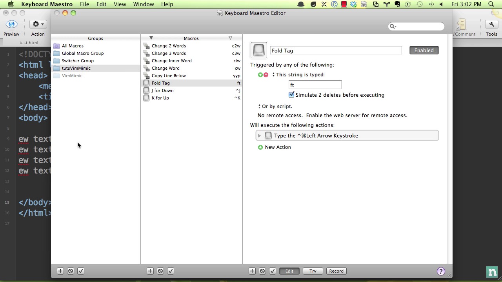502x282 pixels.
Task: Toggle enable for selected group
Action: click(81, 271)
